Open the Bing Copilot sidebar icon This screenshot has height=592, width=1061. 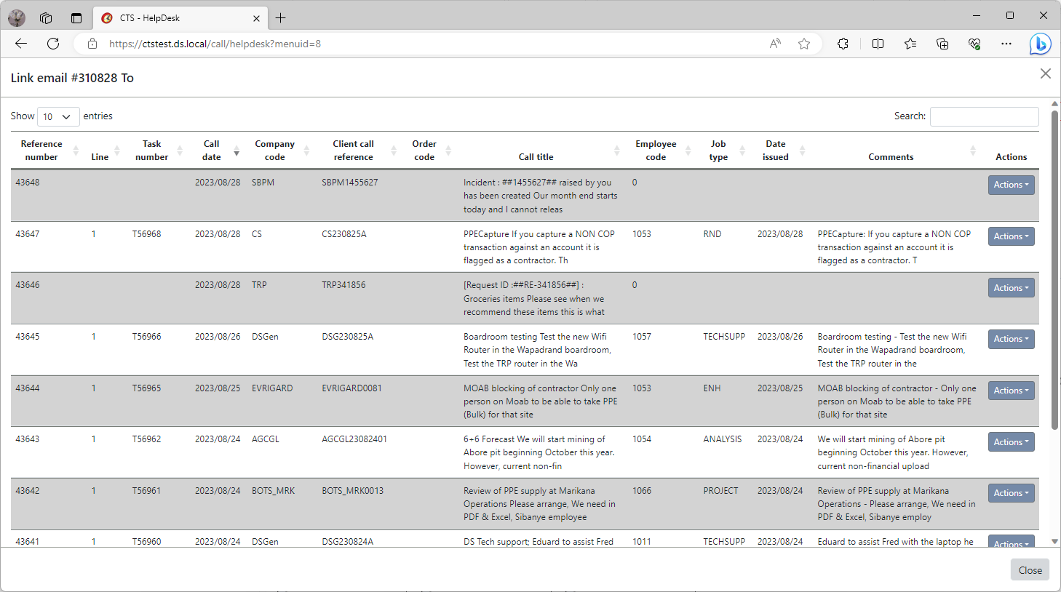point(1041,44)
